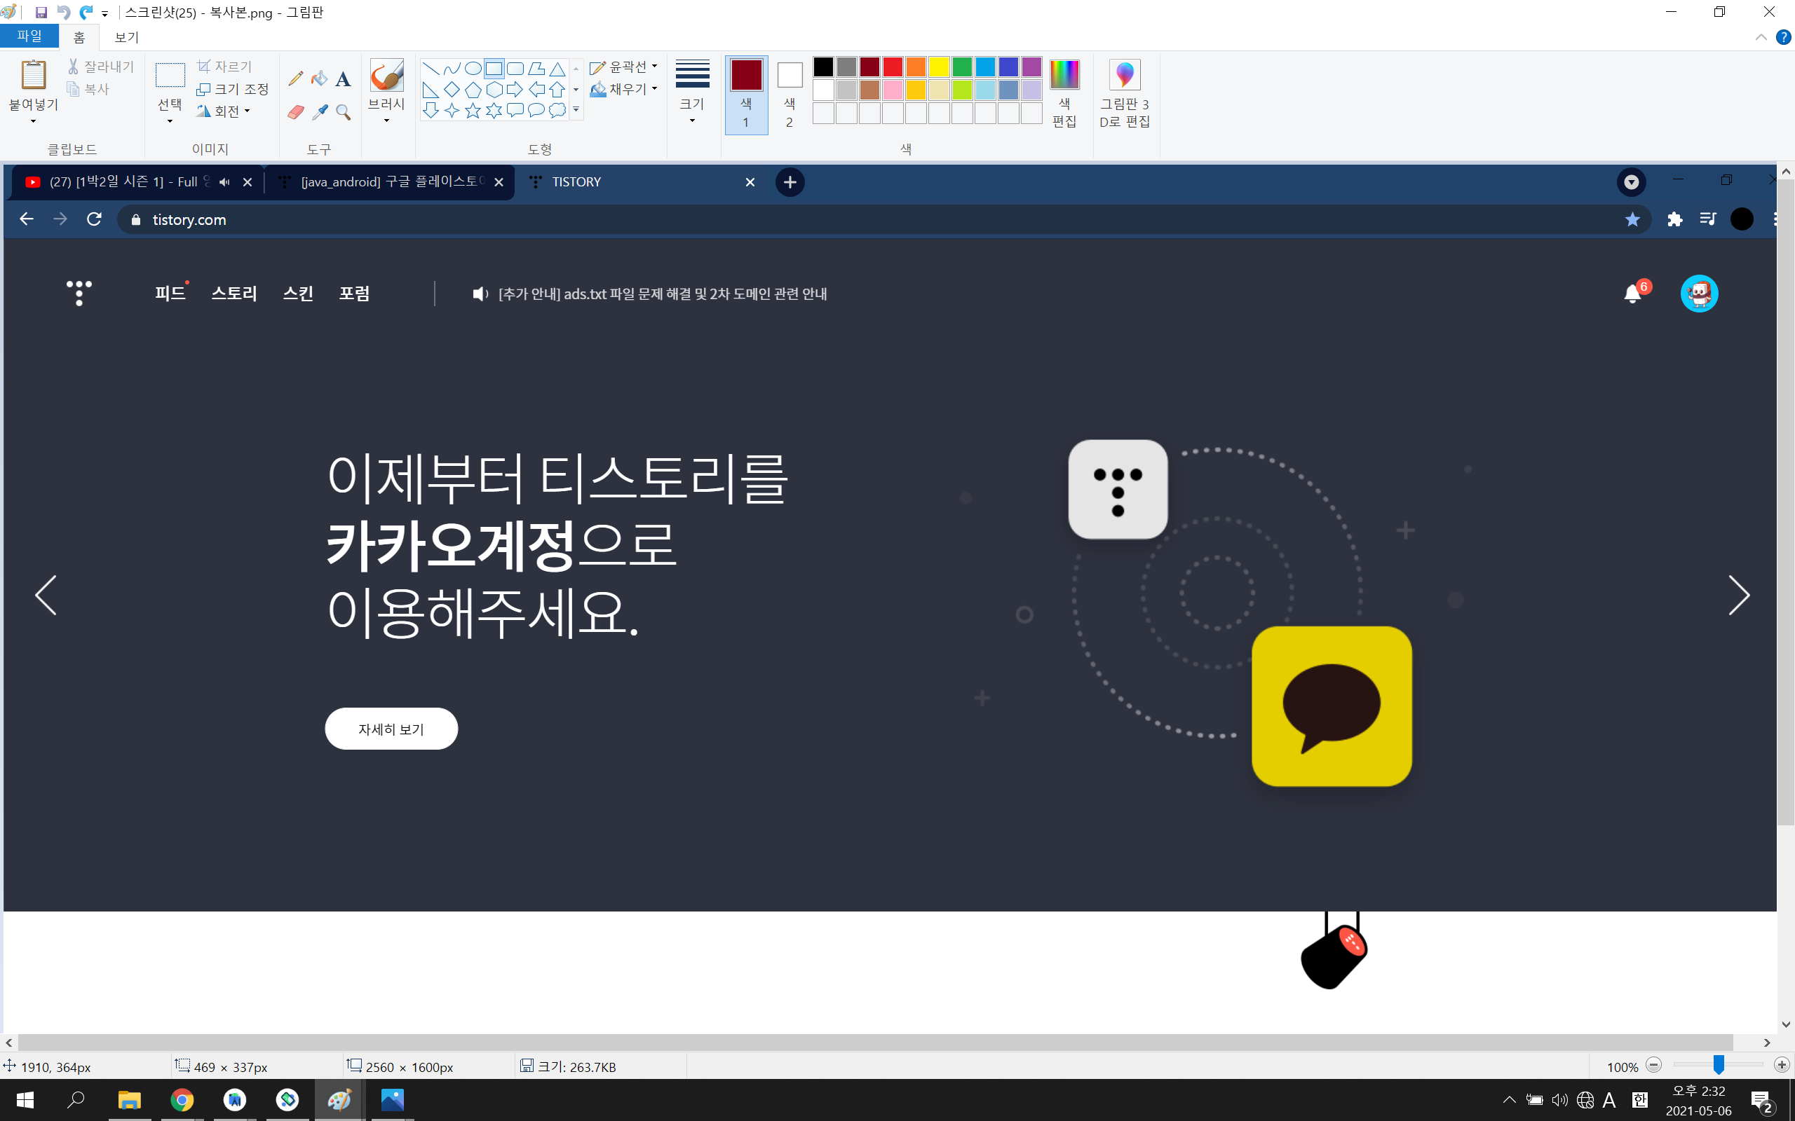Select the Text tool

tap(343, 78)
